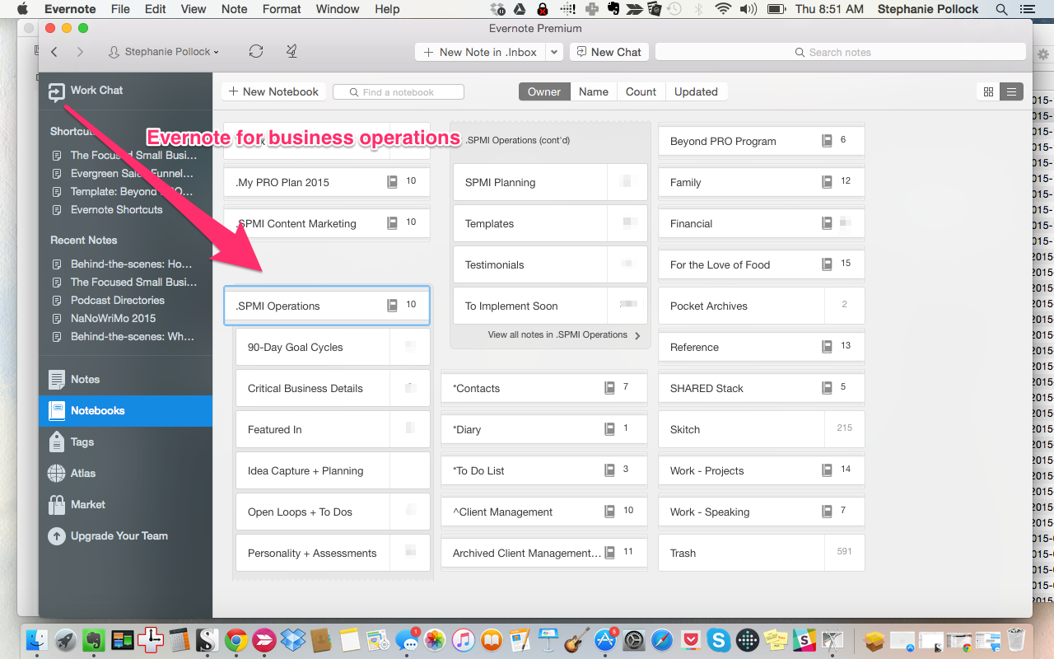Open Skitch notebook
Image resolution: width=1054 pixels, height=659 pixels.
tap(762, 429)
